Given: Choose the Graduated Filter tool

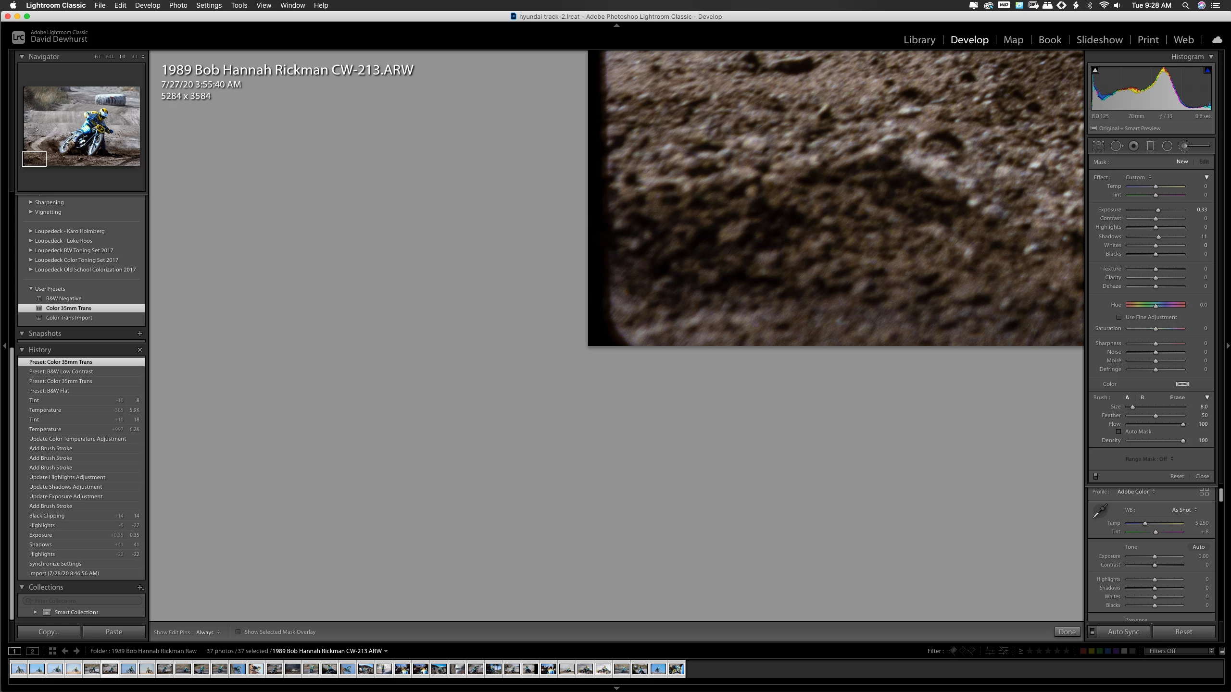Looking at the screenshot, I should (x=1150, y=146).
